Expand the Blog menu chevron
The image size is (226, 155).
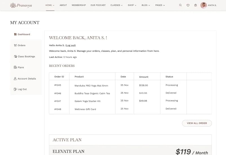point(149,5)
